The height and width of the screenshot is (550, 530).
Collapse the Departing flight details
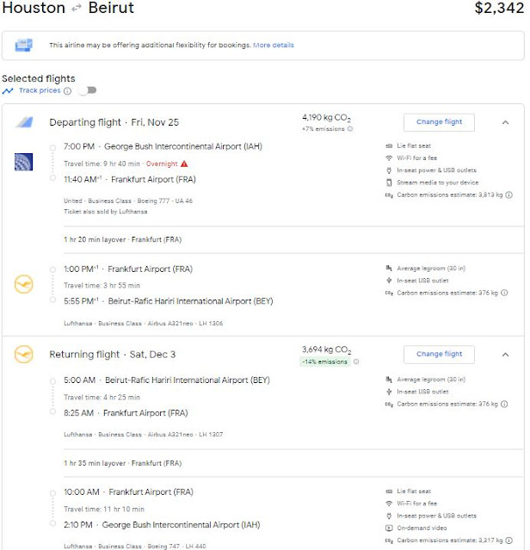click(x=505, y=122)
